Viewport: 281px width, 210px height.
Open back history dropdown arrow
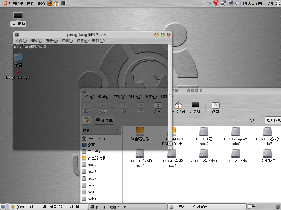click(95, 107)
